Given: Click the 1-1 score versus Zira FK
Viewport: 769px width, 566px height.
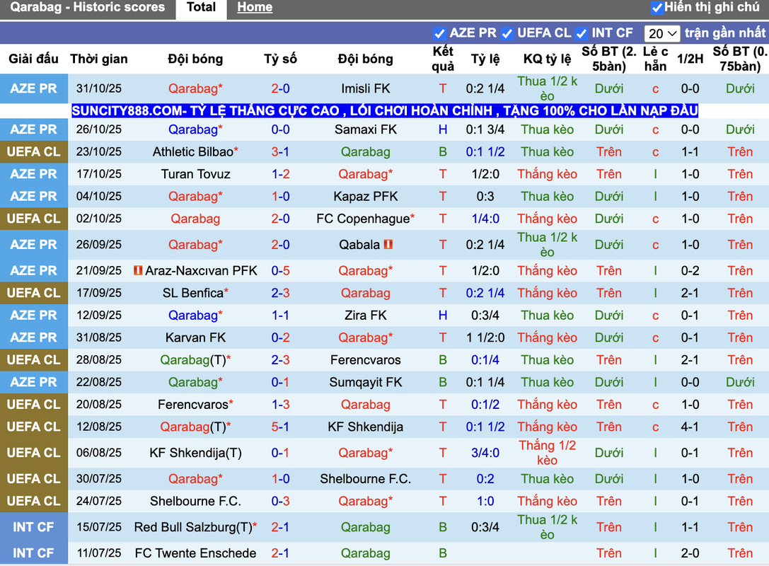Looking at the screenshot, I should tap(281, 316).
